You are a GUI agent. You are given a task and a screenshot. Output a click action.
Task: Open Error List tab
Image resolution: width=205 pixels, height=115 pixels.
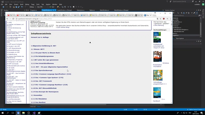point(33,106)
